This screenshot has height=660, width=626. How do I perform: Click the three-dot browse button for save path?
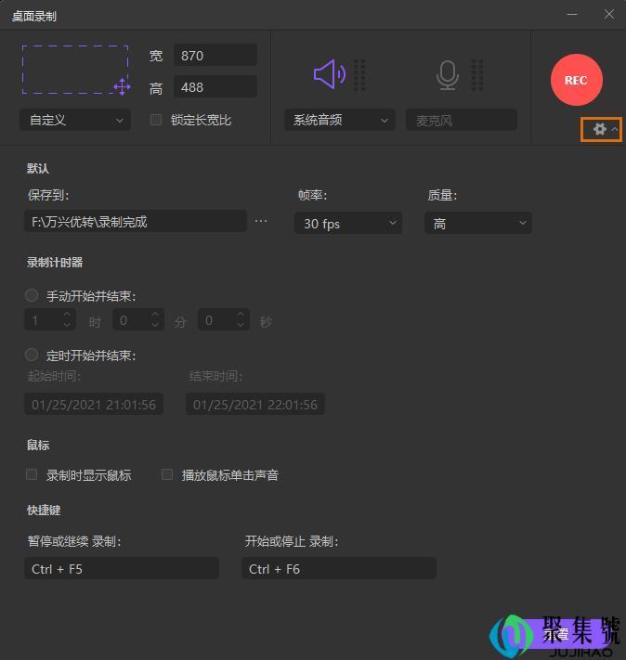261,222
